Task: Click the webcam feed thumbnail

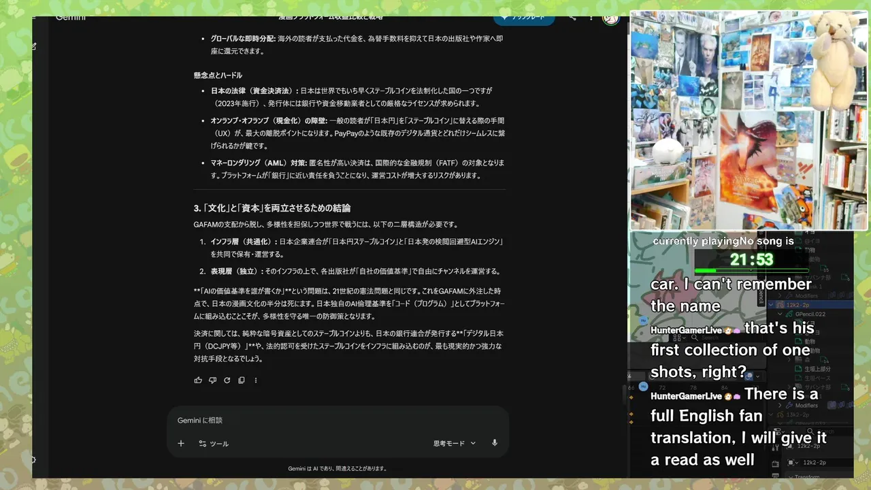Action: point(749,121)
